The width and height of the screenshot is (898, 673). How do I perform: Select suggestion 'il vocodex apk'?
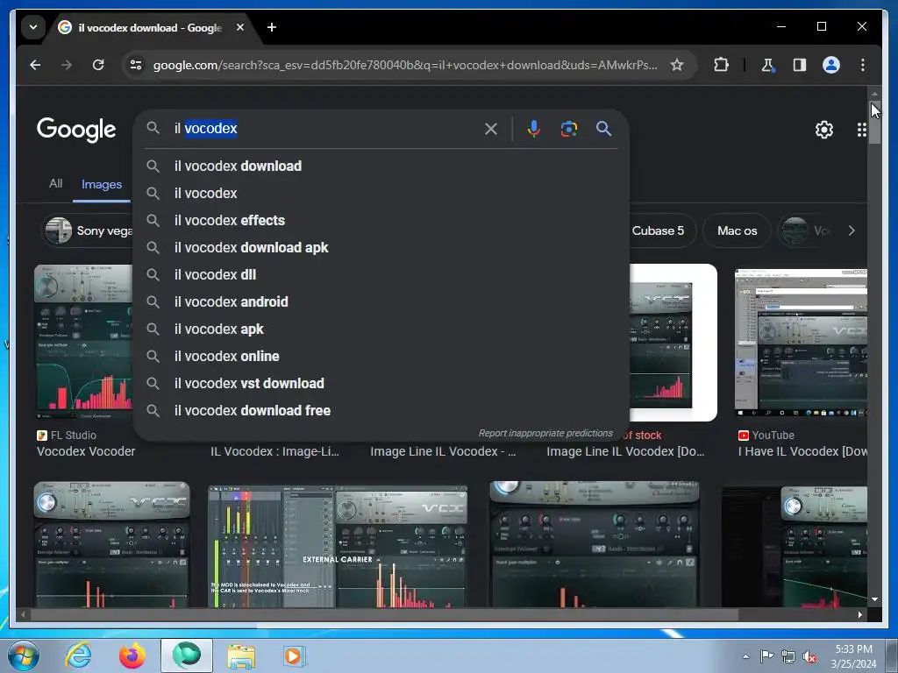pos(381,329)
